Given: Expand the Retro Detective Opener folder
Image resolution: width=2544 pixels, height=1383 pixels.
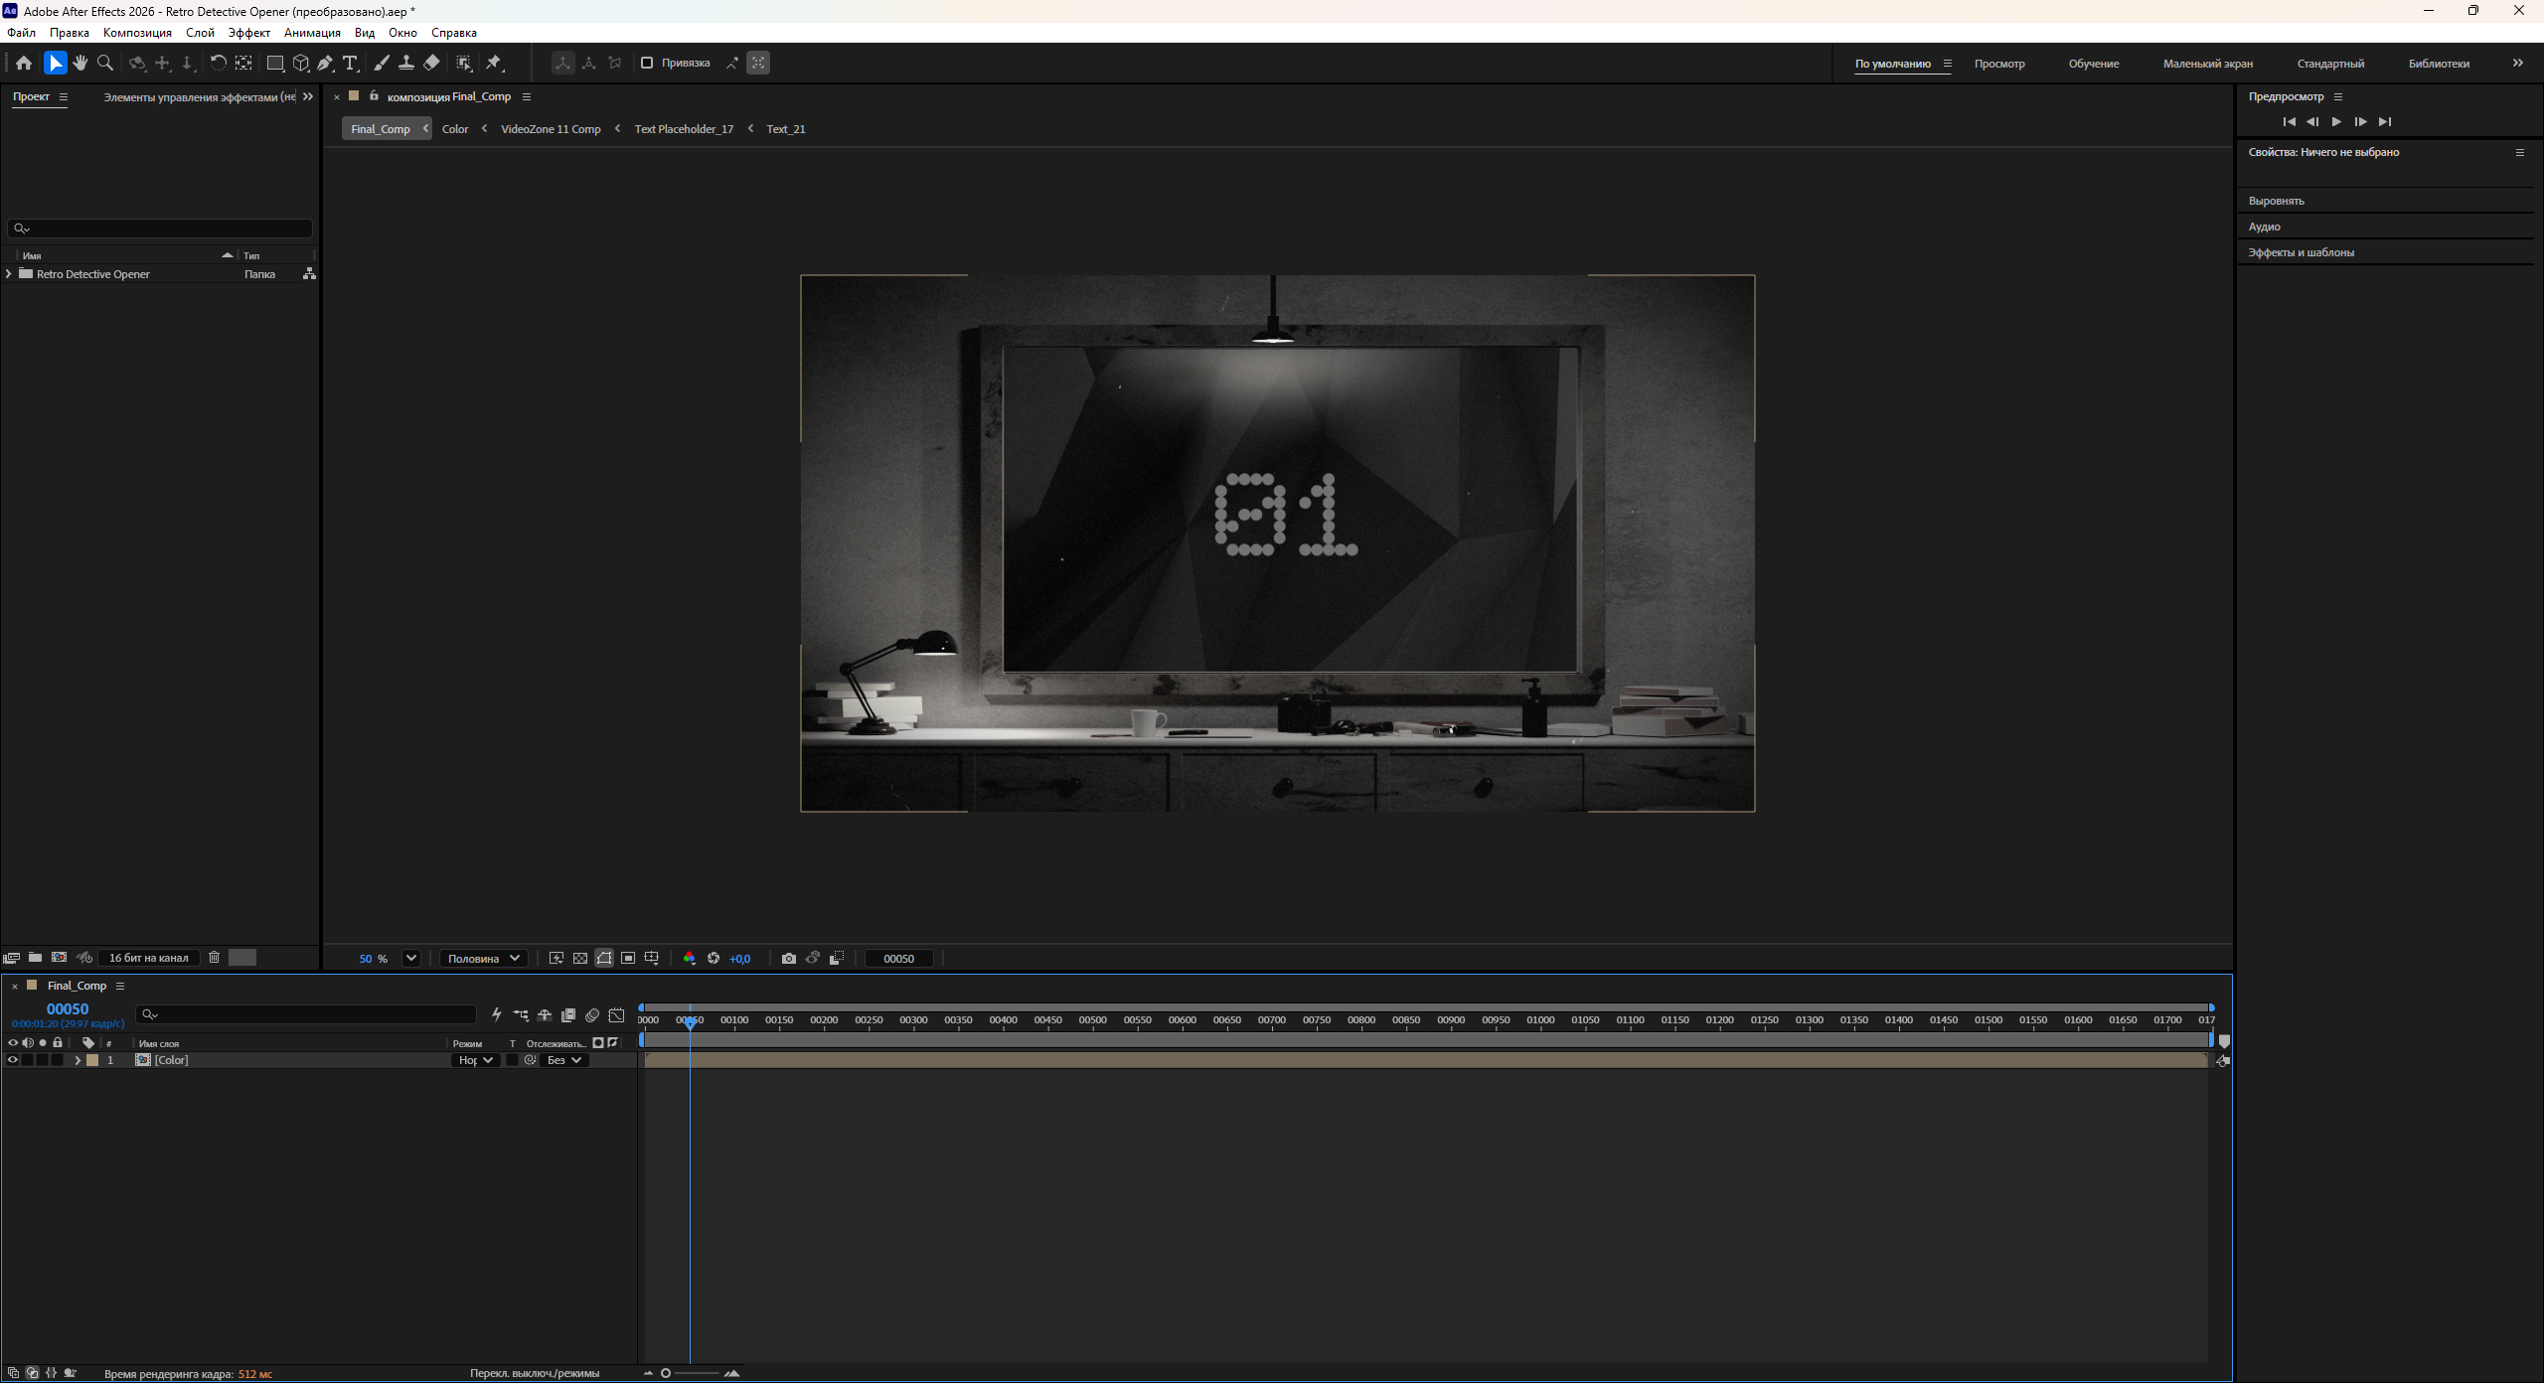Looking at the screenshot, I should click(10, 274).
